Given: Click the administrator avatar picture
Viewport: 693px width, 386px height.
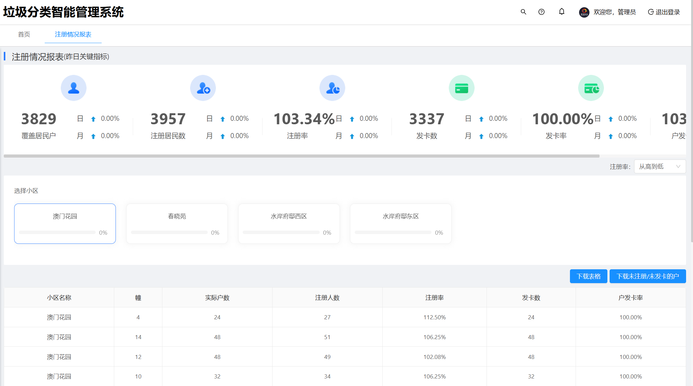Looking at the screenshot, I should coord(584,12).
